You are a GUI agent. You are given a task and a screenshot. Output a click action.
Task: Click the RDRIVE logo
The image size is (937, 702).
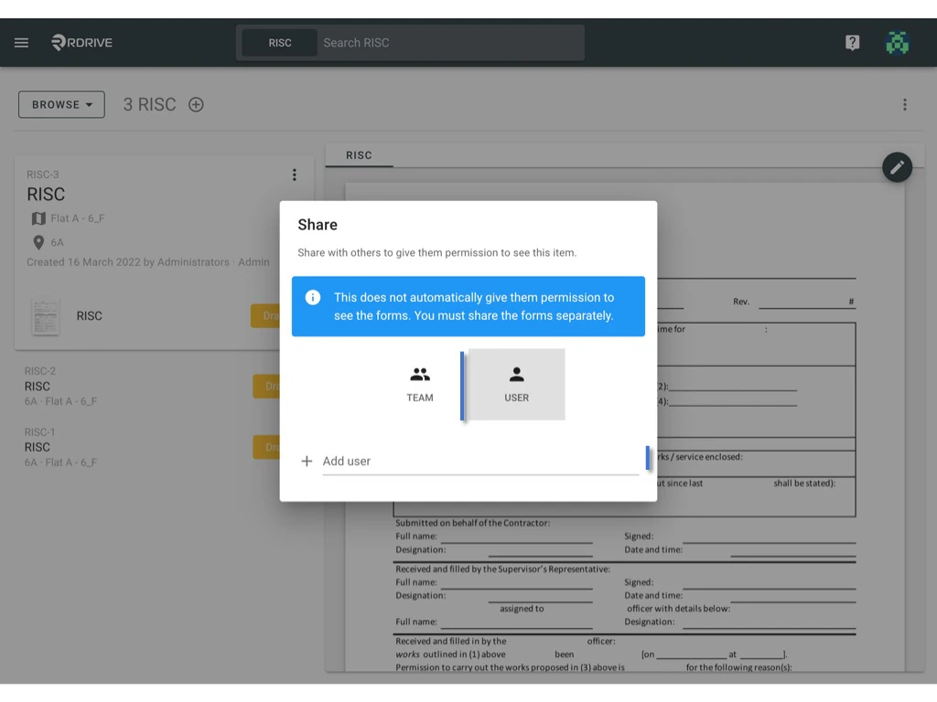coord(81,42)
